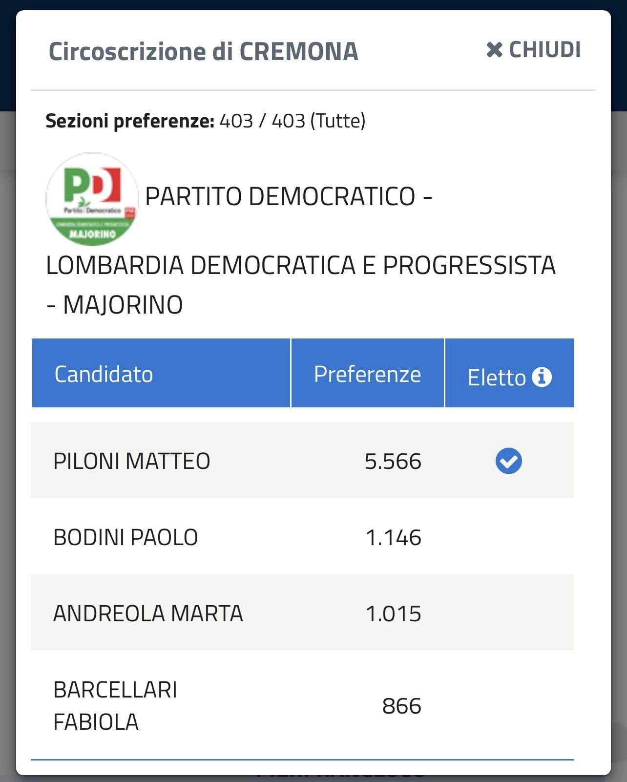
Task: Click the Lombardia Democratica e Progressista text
Action: coord(301,265)
